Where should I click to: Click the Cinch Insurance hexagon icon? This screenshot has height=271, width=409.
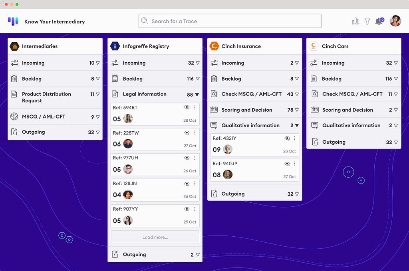click(214, 46)
